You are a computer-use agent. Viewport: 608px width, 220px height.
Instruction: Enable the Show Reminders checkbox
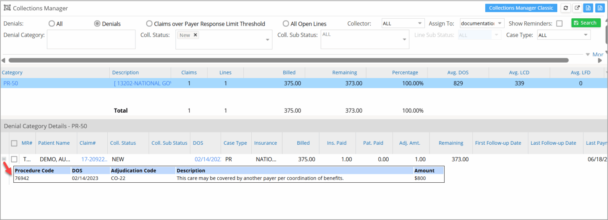pos(559,23)
